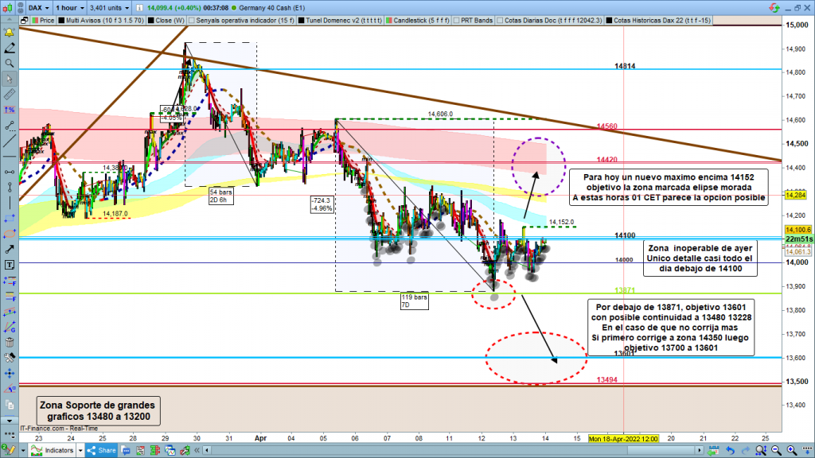Select the arrow cursor tool
Screen dimensions: 815x458
(9, 78)
